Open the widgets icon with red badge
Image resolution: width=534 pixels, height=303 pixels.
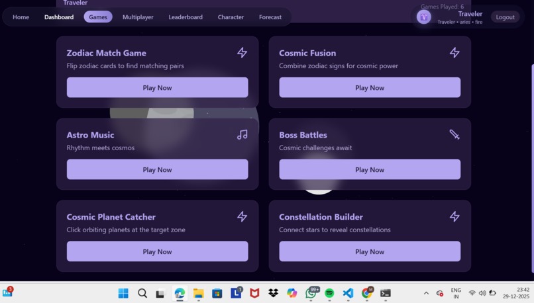(7, 292)
